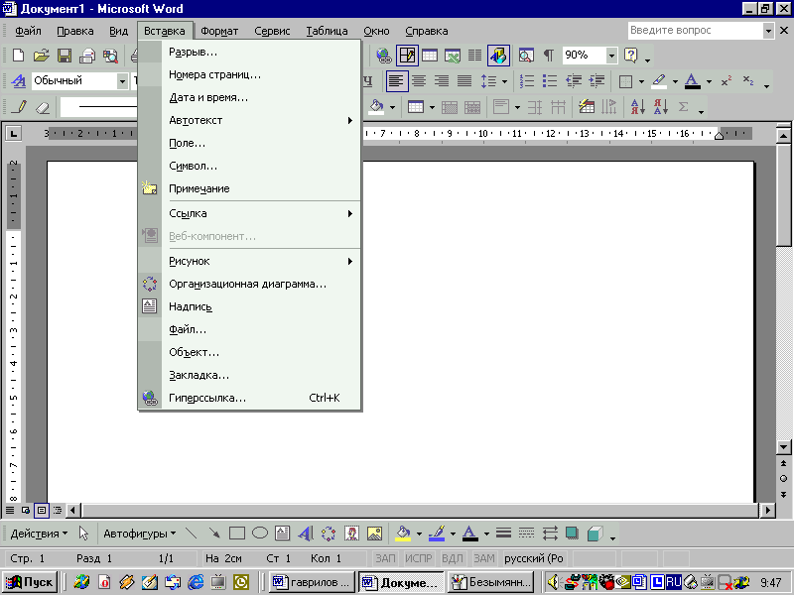794x595 pixels.
Task: Toggle numbered list
Action: [x=527, y=81]
